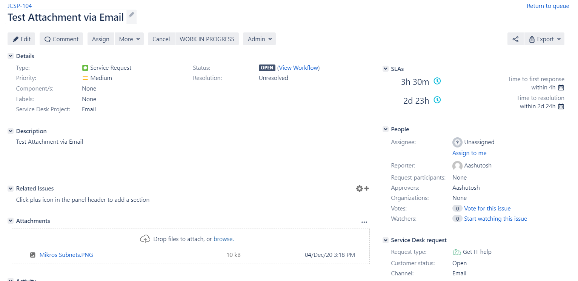Collapse the Related Issues section

(11, 189)
